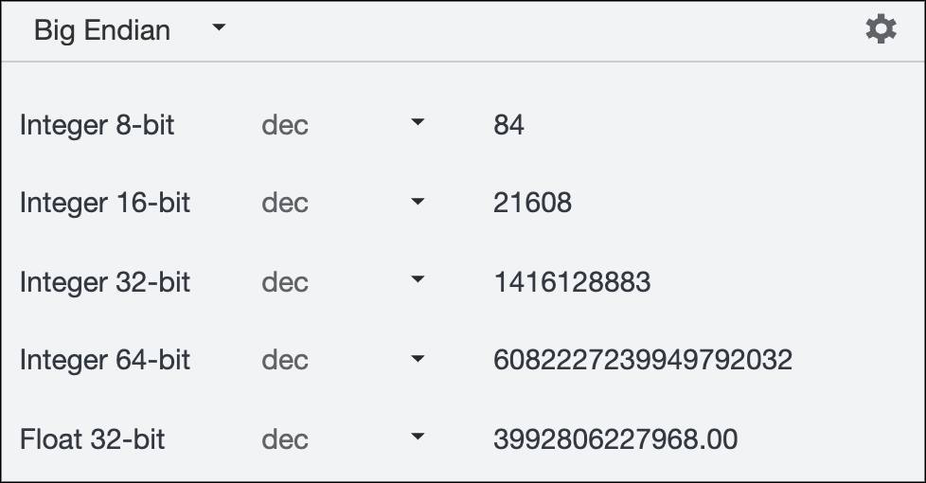Click the Integer 64-bit row label
Image resolution: width=926 pixels, height=483 pixels.
105,361
